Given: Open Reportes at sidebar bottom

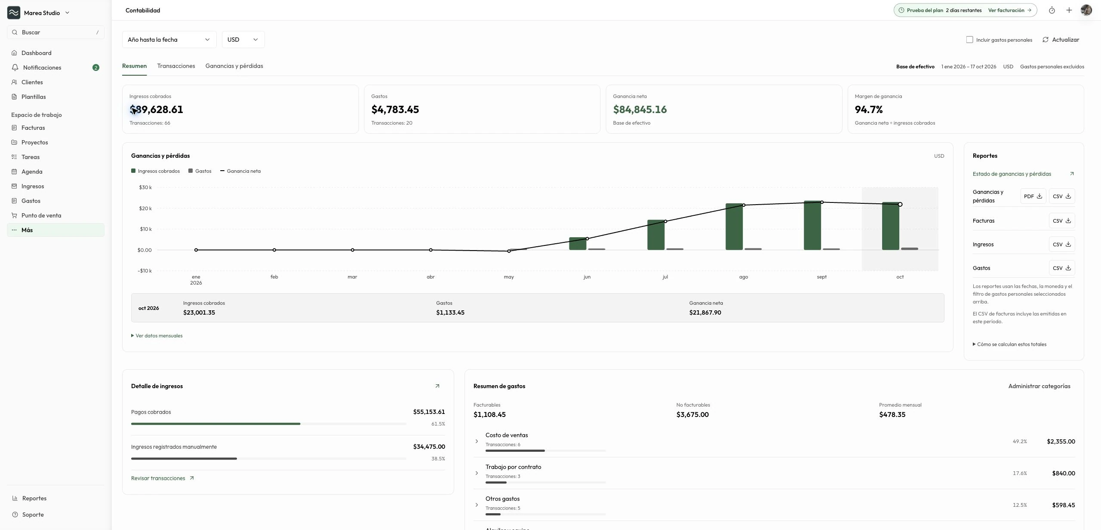Looking at the screenshot, I should [x=55, y=498].
